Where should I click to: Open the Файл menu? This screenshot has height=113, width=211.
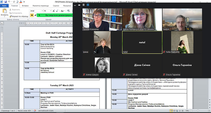click(x=4, y=6)
